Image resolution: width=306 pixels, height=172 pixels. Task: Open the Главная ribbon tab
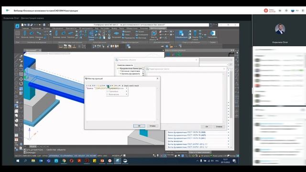tap(25, 29)
